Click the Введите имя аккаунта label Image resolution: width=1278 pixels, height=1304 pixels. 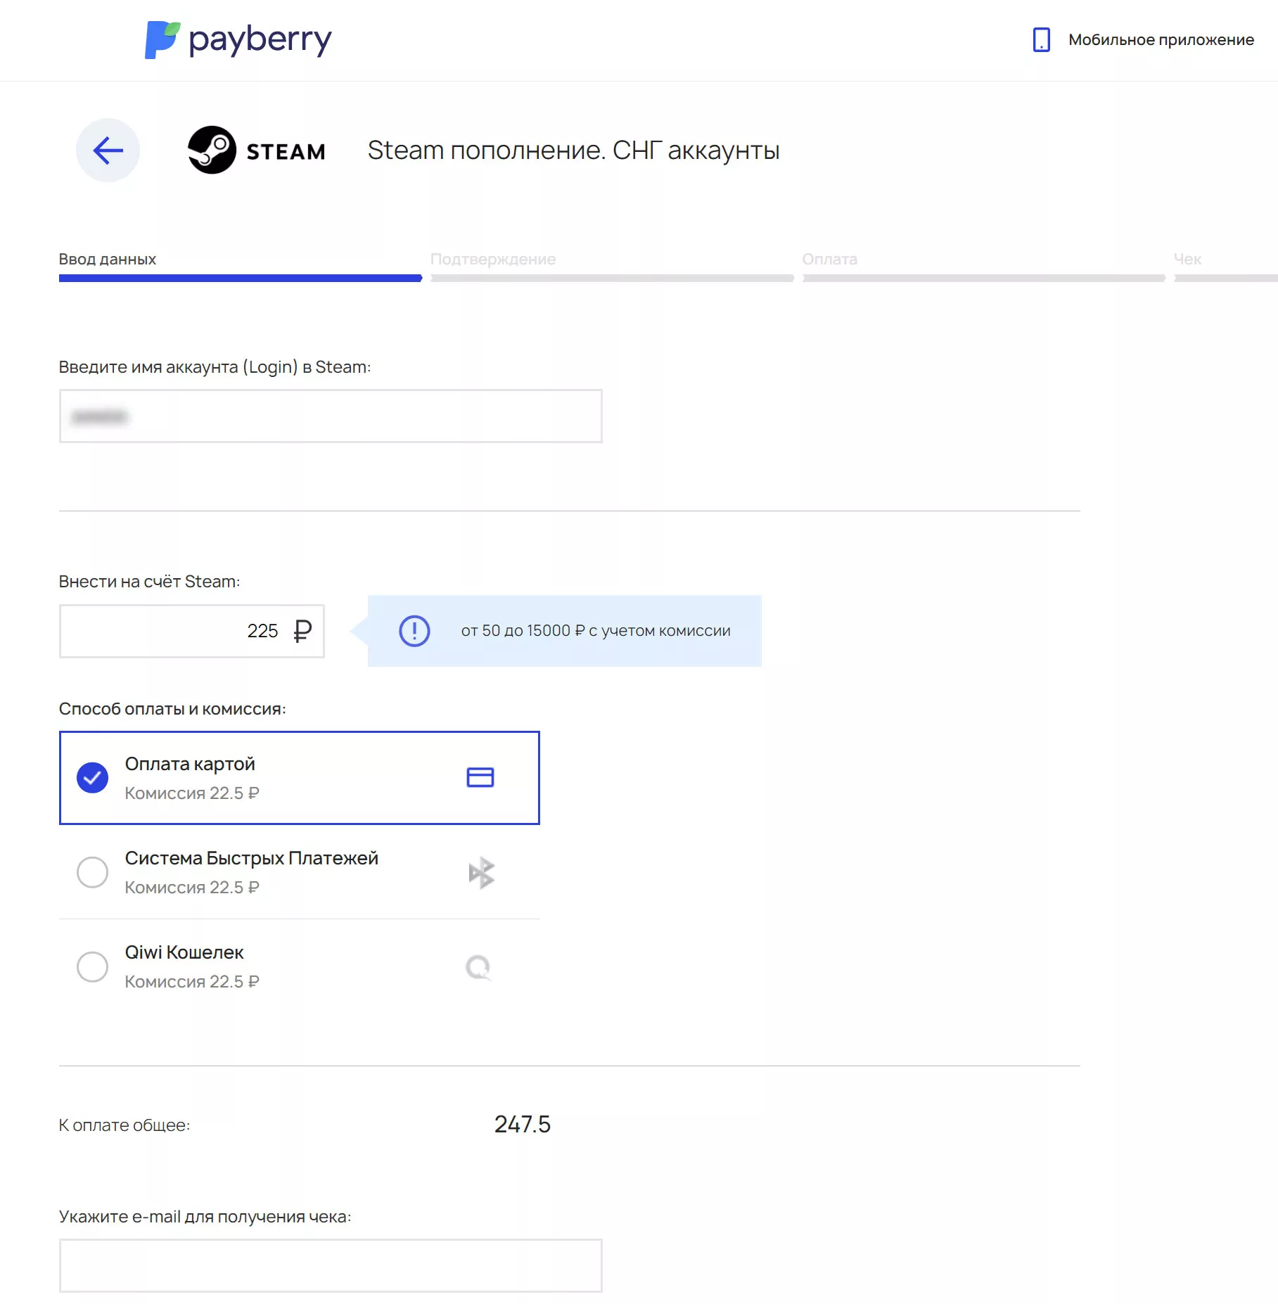[x=215, y=367]
